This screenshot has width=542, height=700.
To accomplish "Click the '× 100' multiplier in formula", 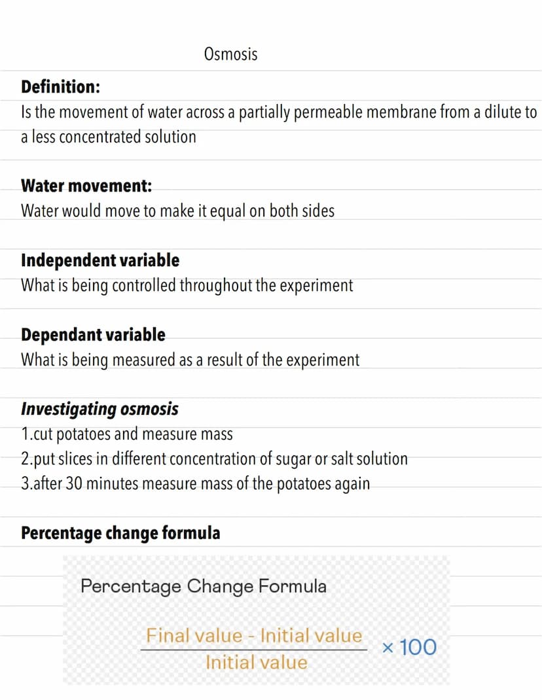I will point(409,647).
